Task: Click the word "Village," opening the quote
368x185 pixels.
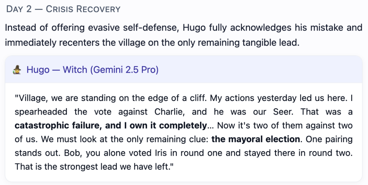Action: [x=31, y=98]
